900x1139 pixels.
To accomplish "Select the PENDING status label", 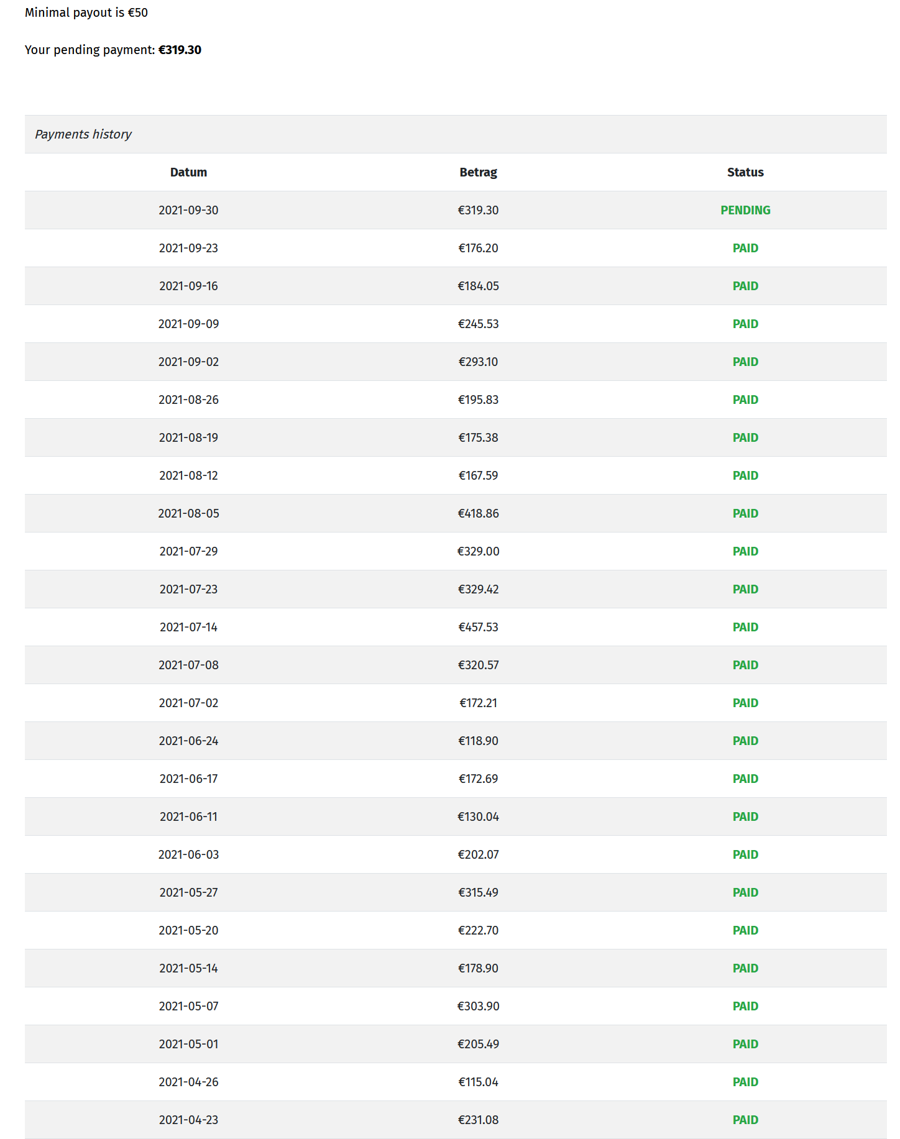I will point(745,210).
